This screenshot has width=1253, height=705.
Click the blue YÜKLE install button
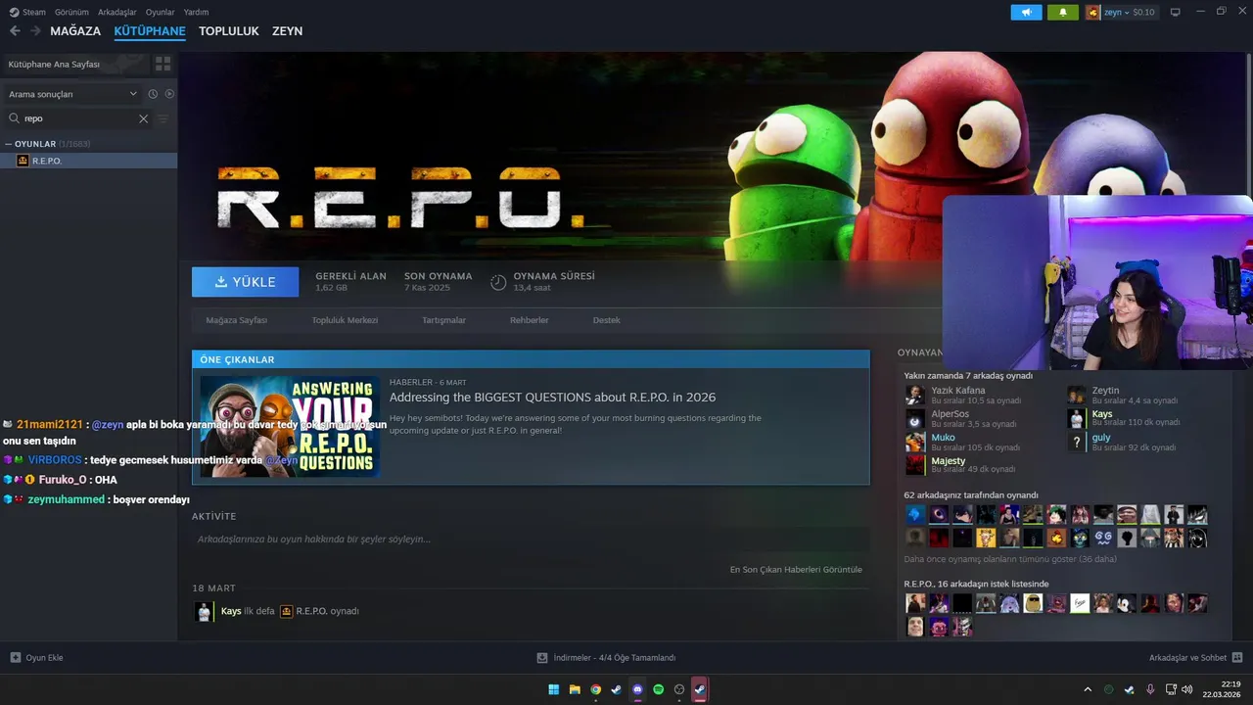tap(246, 282)
